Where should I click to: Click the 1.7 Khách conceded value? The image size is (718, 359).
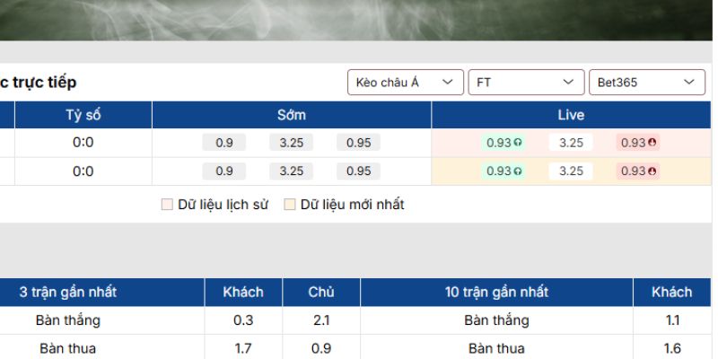click(x=243, y=348)
